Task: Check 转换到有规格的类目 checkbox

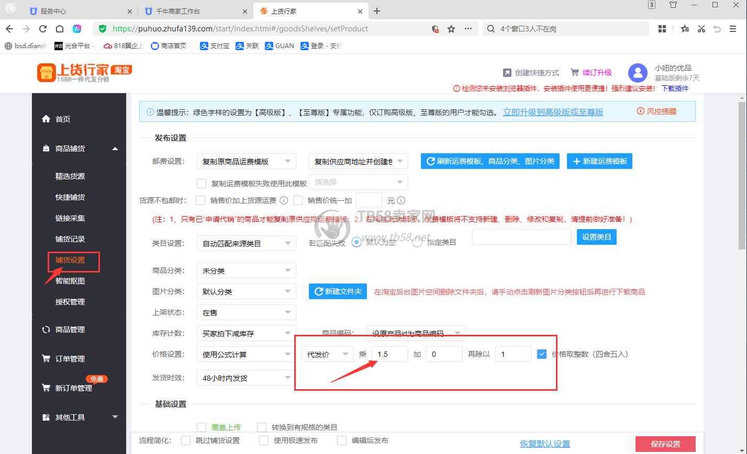Action: point(262,427)
